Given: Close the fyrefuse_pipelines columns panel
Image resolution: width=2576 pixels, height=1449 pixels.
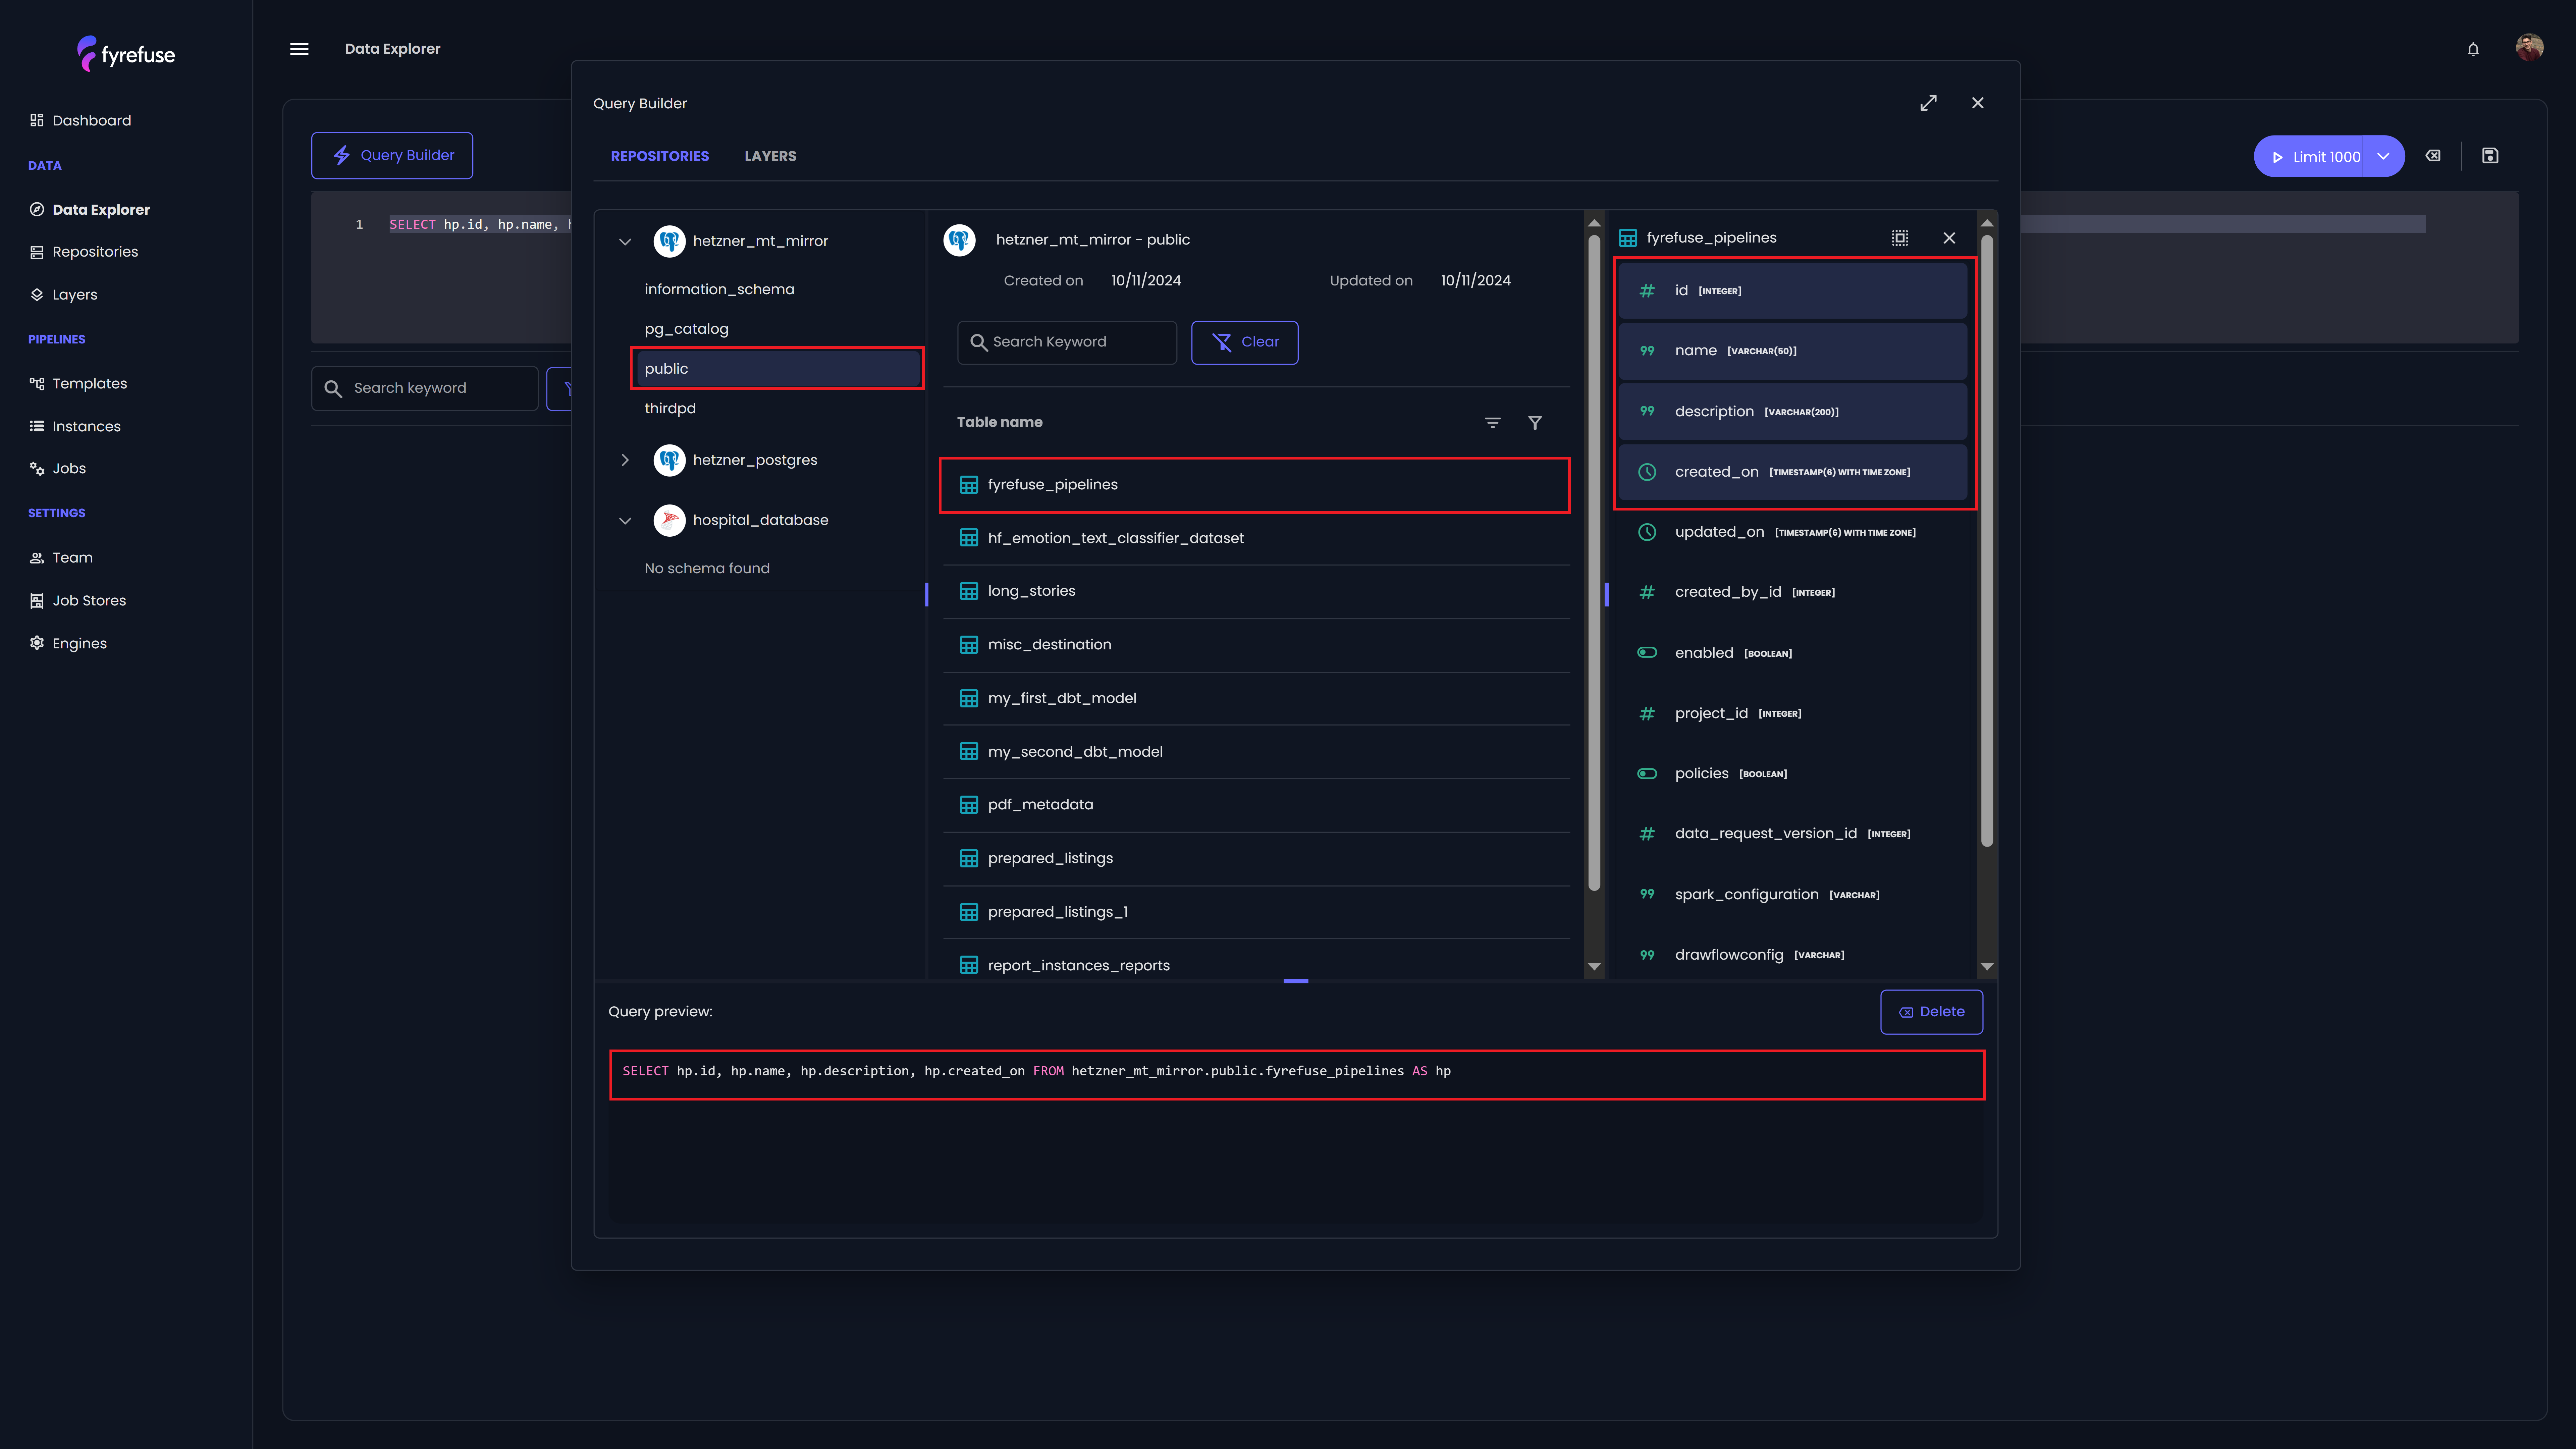Looking at the screenshot, I should coord(1949,238).
